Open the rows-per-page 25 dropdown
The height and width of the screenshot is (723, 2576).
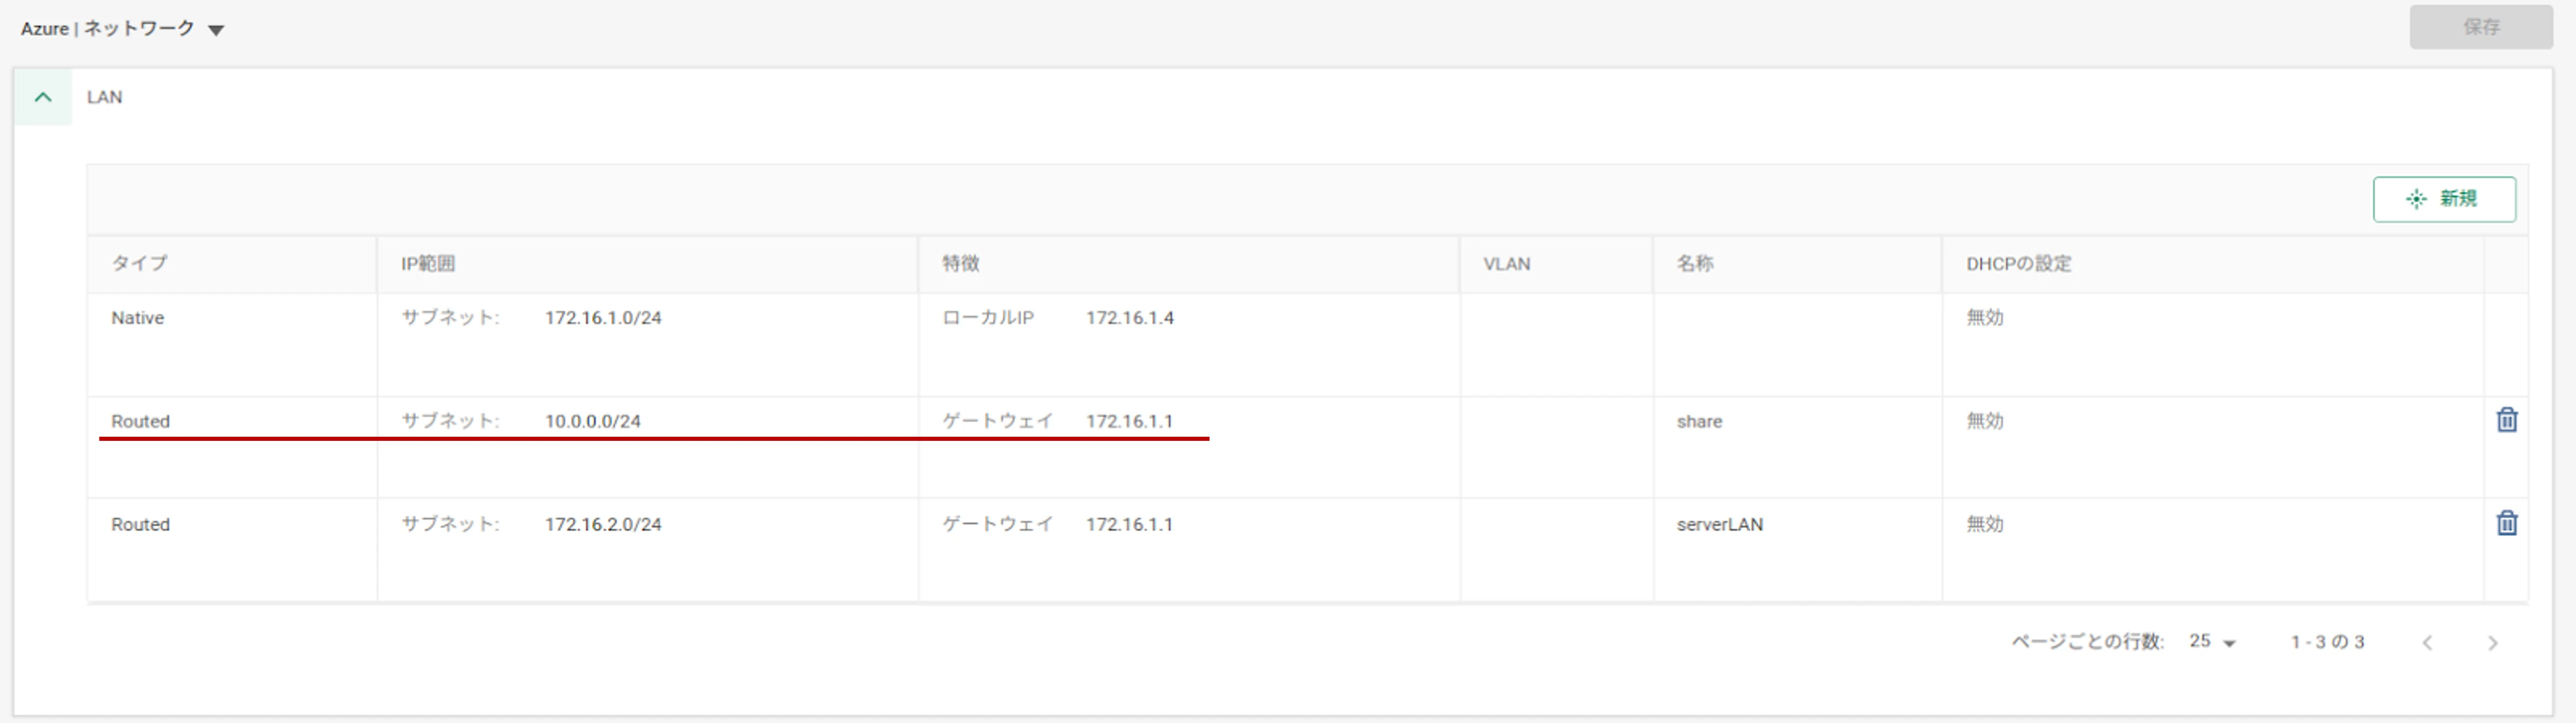(x=2212, y=642)
